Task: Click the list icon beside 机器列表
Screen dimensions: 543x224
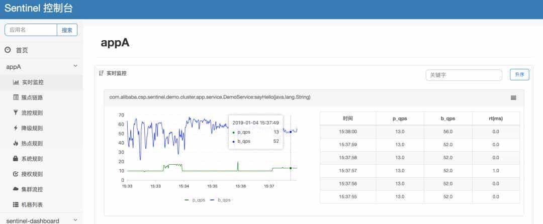Action: pyautogui.click(x=16, y=205)
